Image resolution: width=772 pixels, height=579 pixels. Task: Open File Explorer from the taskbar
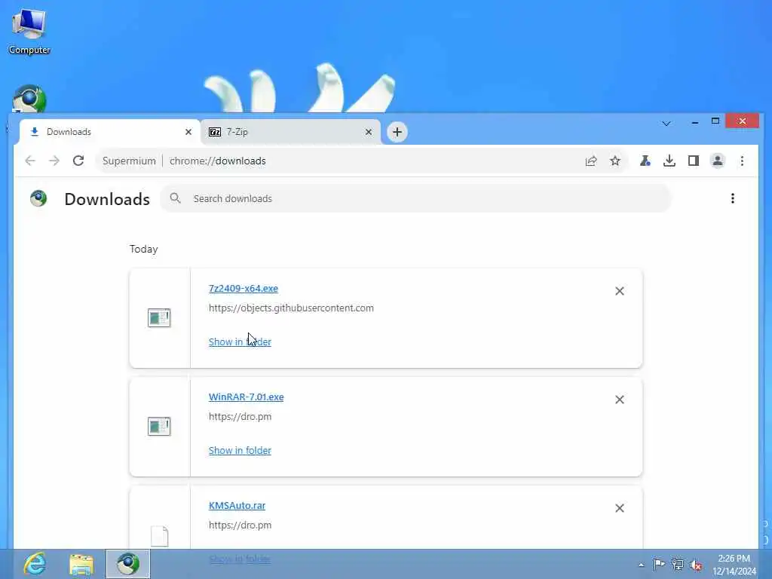[x=81, y=564]
